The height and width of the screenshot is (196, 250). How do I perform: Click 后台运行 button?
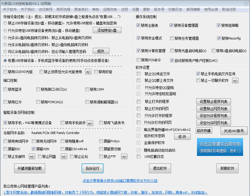pos(92,168)
